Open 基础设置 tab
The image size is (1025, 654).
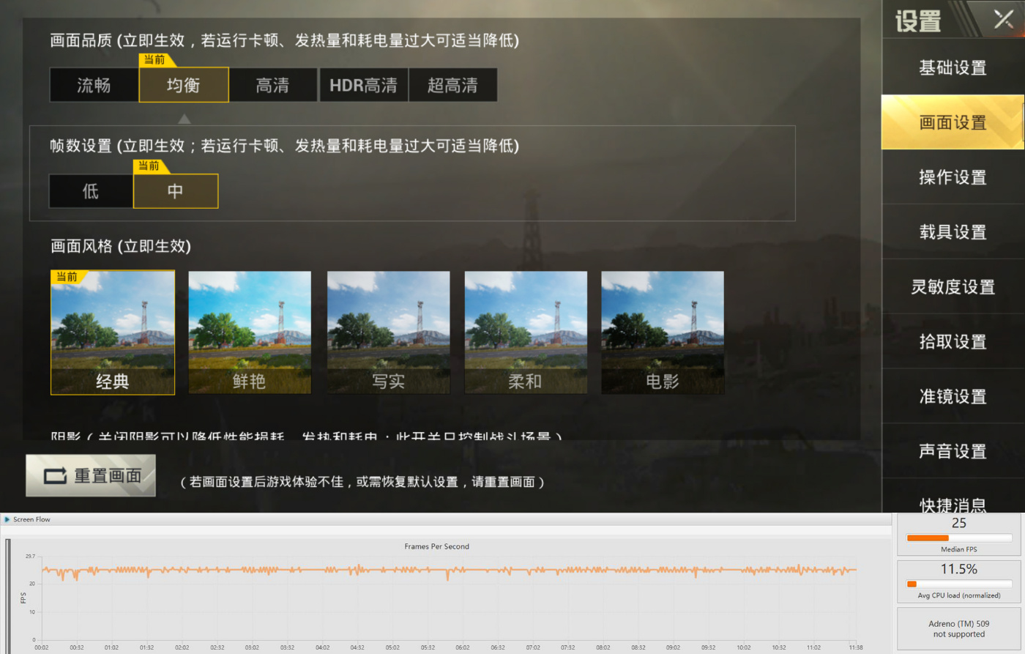(953, 68)
